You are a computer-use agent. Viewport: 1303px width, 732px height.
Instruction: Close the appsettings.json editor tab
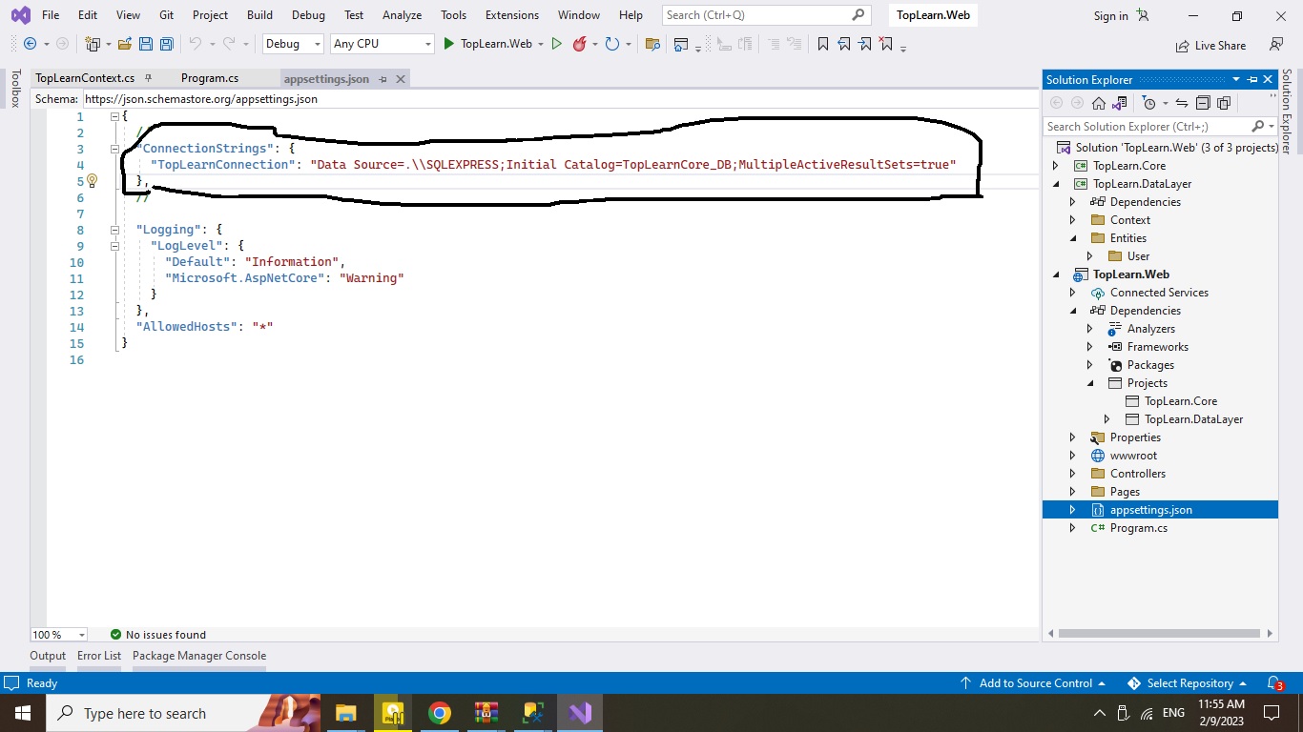pyautogui.click(x=401, y=79)
